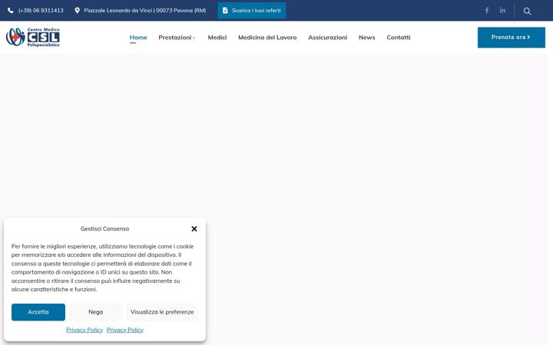Viewport: 553px width, 345px height.
Task: Open Medicina del Lavoro page
Action: (x=267, y=38)
